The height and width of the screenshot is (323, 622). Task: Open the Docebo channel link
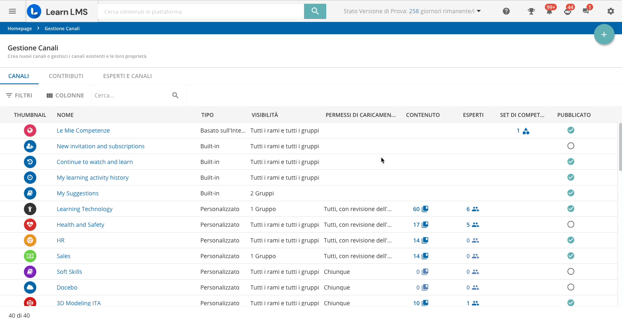[x=67, y=287]
